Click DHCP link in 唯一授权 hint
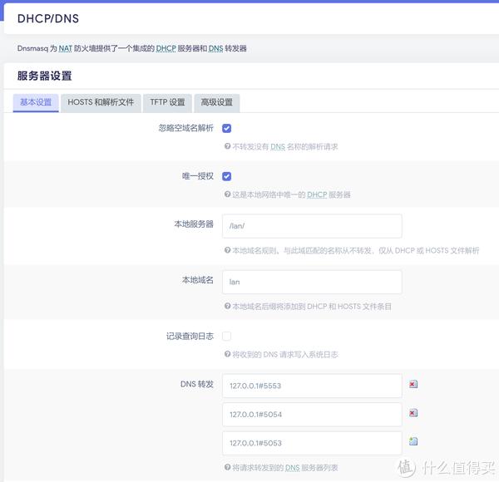The width and height of the screenshot is (499, 482). tap(317, 195)
